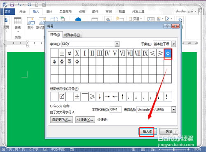Image resolution: width=206 pixels, height=152 pixels.
Task: Click the 字符代码 field showing 0041
Action: 116,110
